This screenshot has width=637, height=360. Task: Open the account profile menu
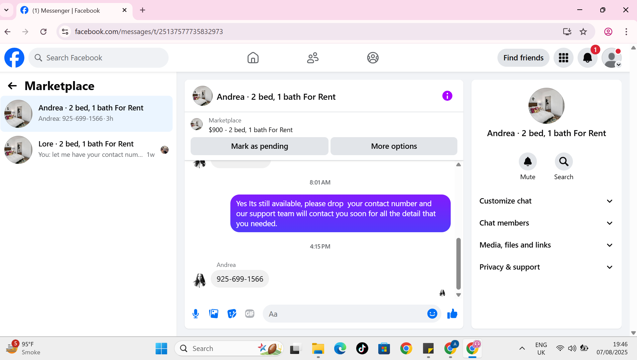[612, 58]
